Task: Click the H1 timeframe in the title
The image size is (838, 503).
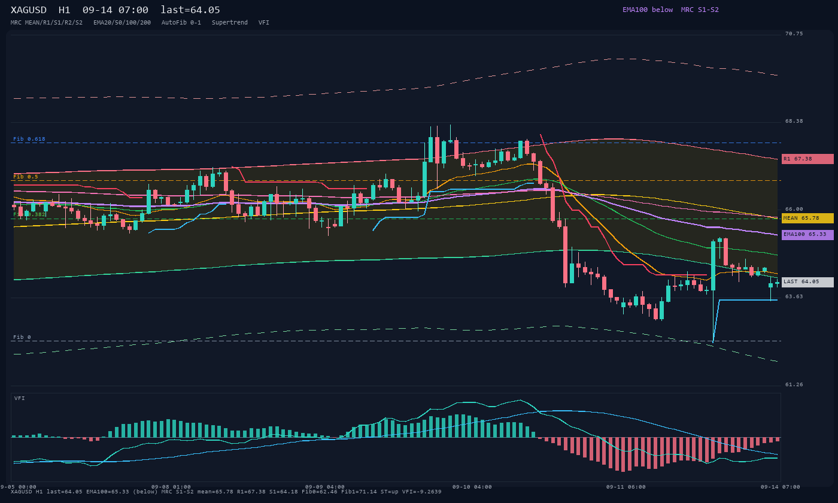Action: pos(65,10)
